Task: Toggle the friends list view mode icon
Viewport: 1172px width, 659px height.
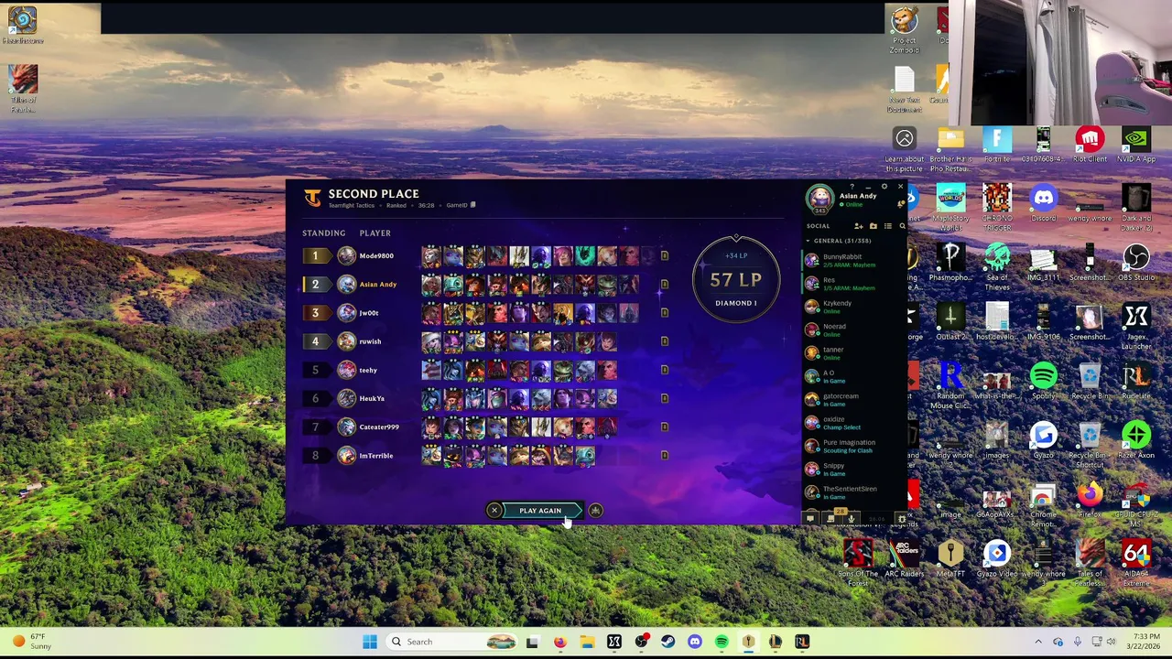Action: (888, 226)
